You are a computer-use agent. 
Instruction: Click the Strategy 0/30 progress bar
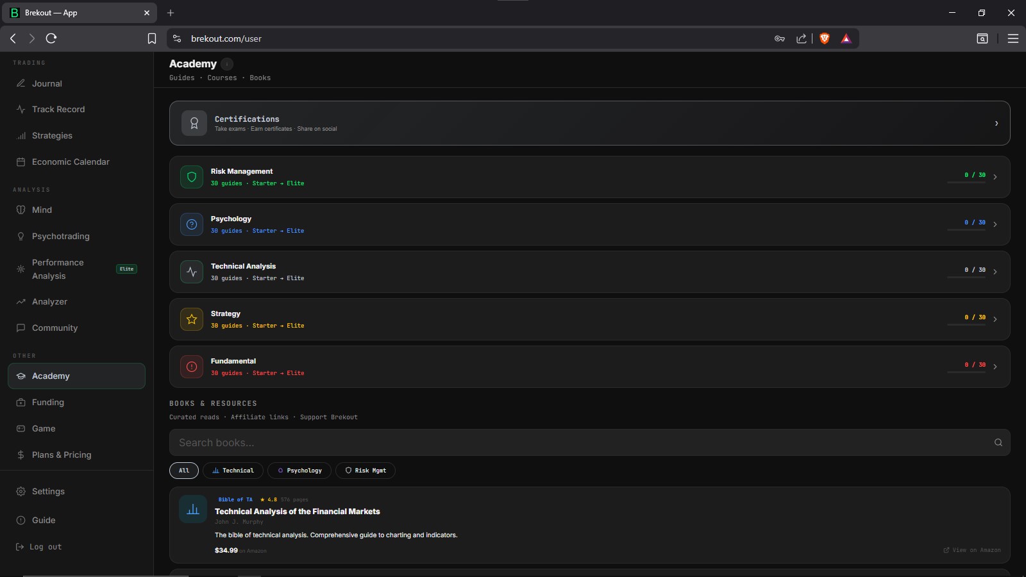[966, 325]
